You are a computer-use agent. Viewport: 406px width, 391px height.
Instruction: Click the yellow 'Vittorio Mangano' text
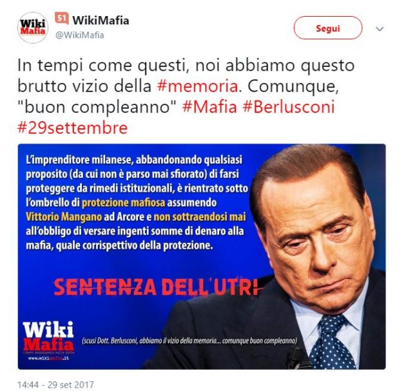[64, 217]
